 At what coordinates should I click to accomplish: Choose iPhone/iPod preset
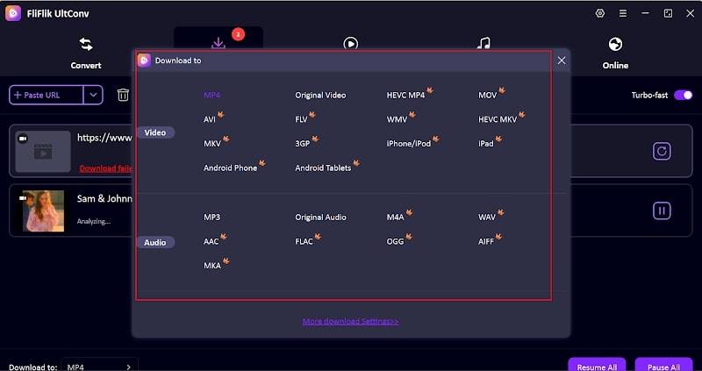pos(409,144)
